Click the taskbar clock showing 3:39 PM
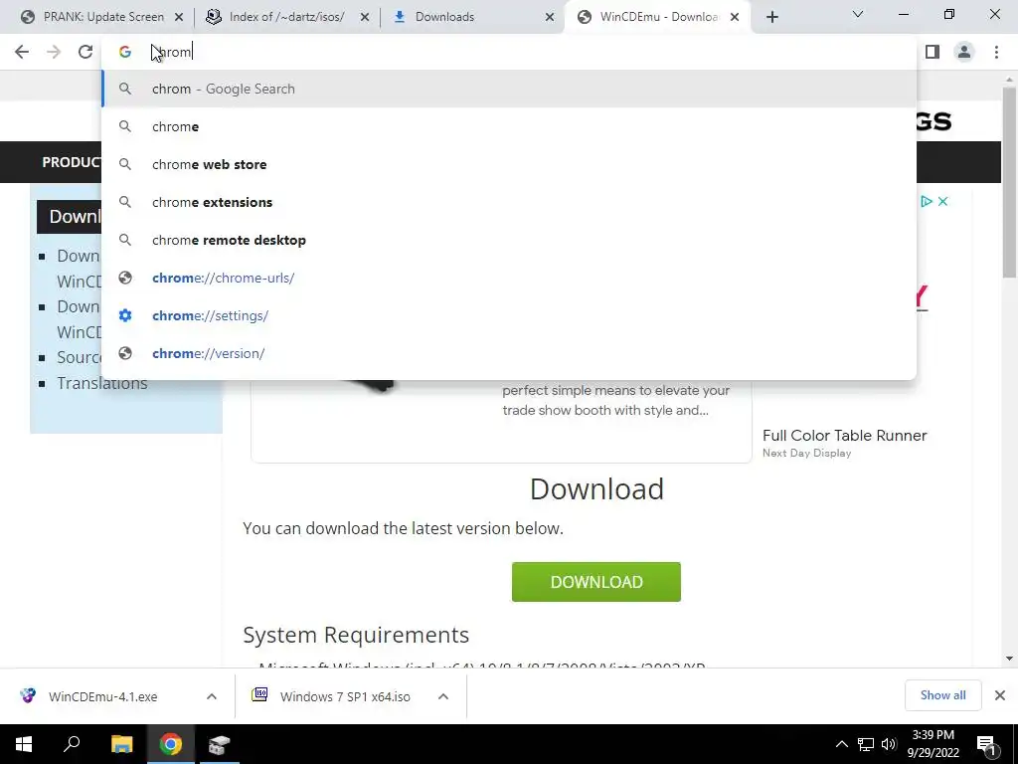The width and height of the screenshot is (1018, 764). point(933,744)
